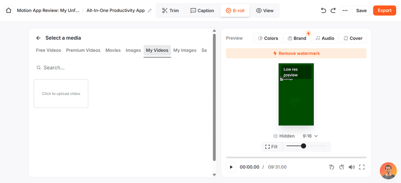Open the support chat avatar
Screen dimensions: 401x183
click(x=388, y=171)
